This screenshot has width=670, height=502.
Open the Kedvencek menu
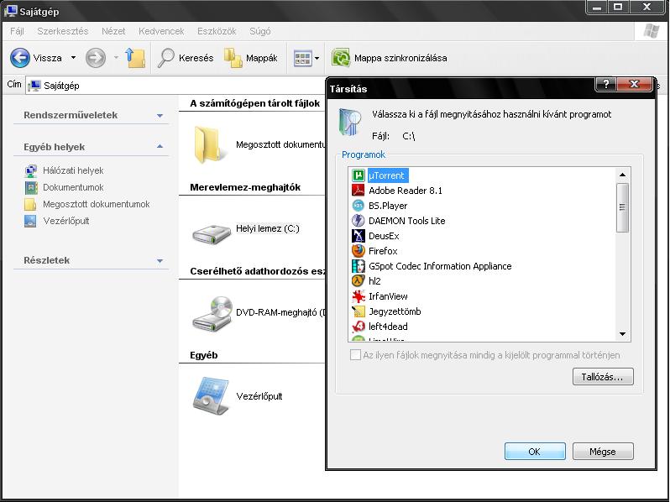point(161,31)
